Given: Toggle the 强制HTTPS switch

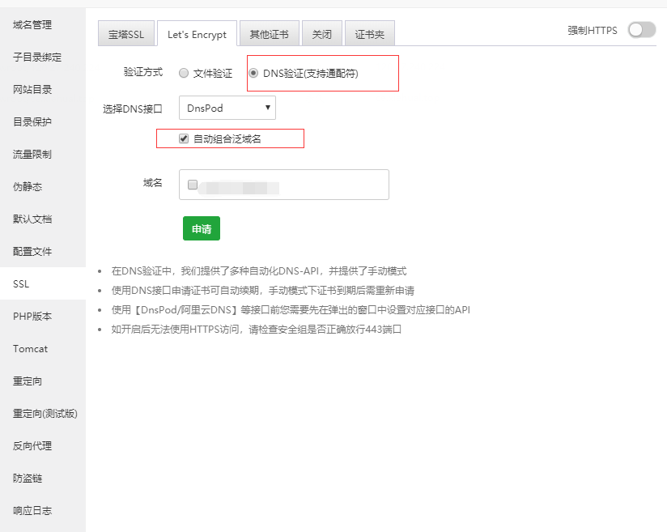Looking at the screenshot, I should click(641, 30).
